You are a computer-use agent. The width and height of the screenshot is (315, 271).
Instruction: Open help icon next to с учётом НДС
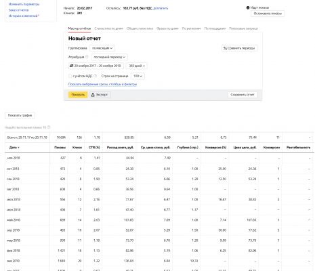(96, 76)
